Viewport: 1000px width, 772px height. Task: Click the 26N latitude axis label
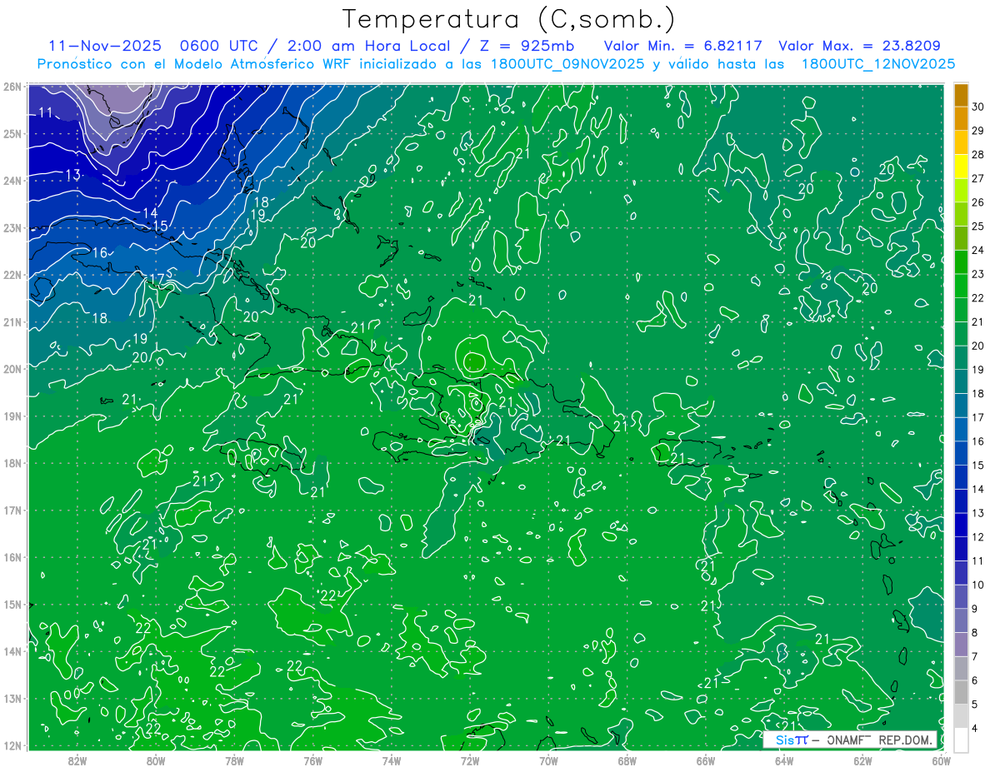[x=12, y=87]
